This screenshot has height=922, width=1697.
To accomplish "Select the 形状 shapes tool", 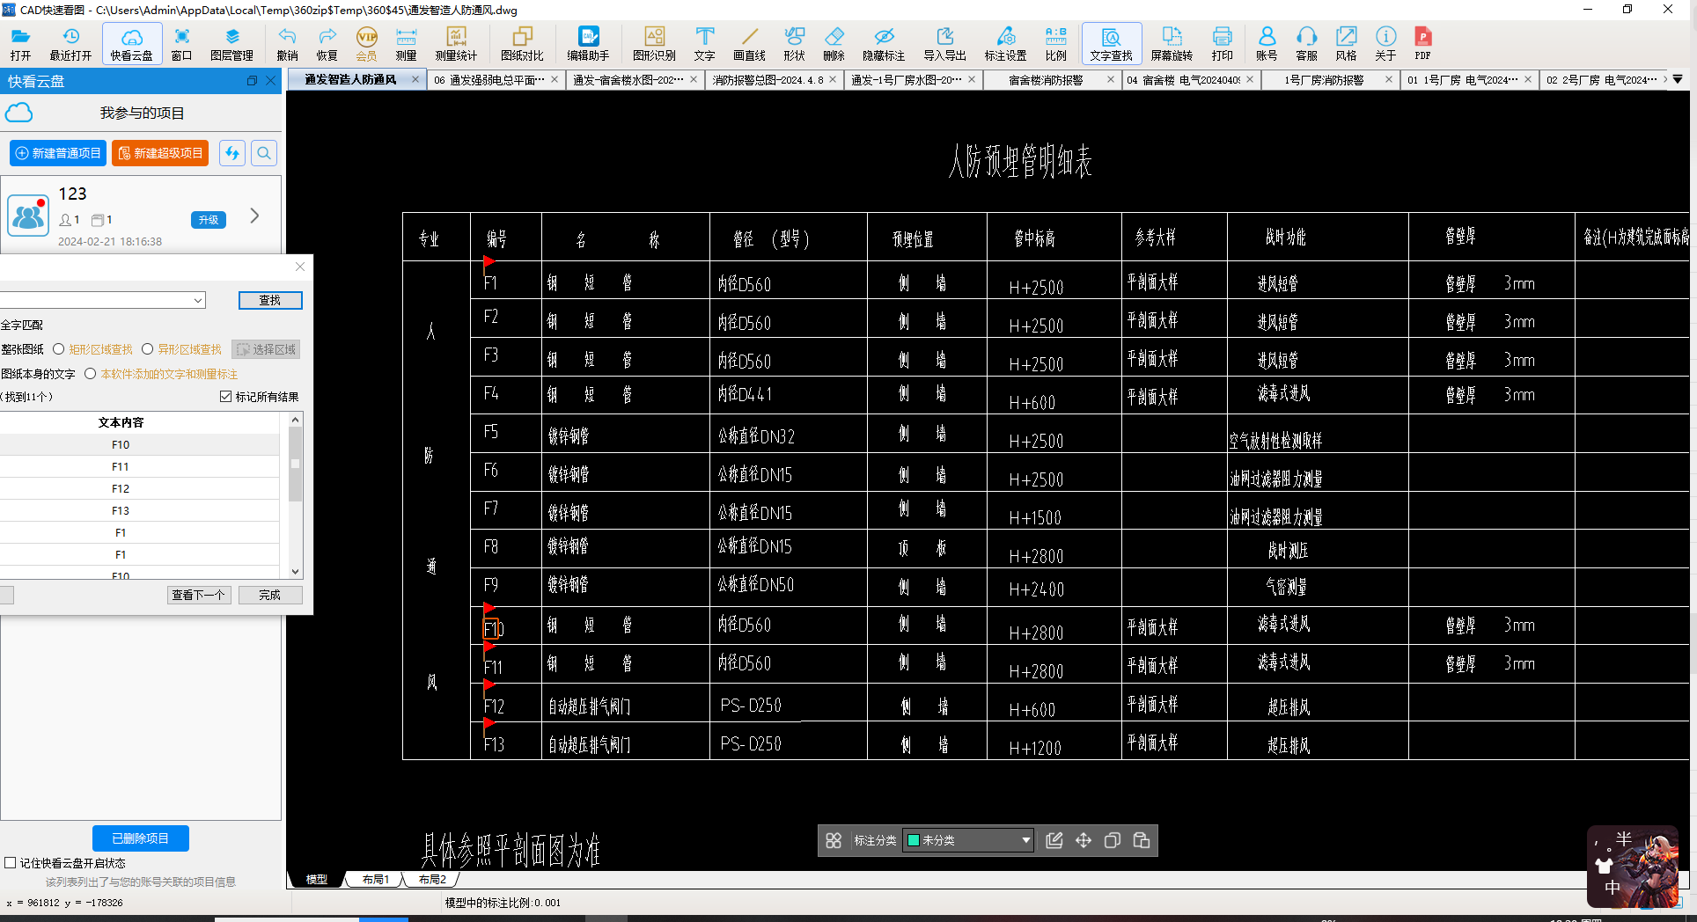I will 794,43.
